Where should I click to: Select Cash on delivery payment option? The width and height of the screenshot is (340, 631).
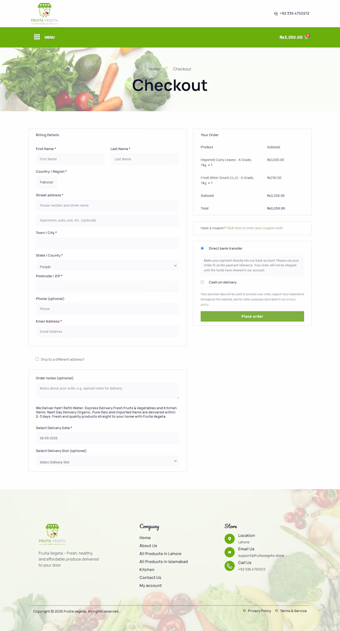click(x=202, y=282)
